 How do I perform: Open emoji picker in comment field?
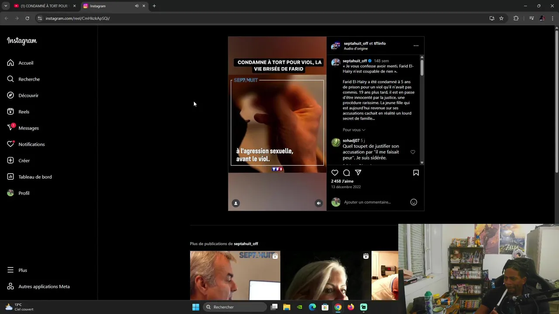[414, 202]
